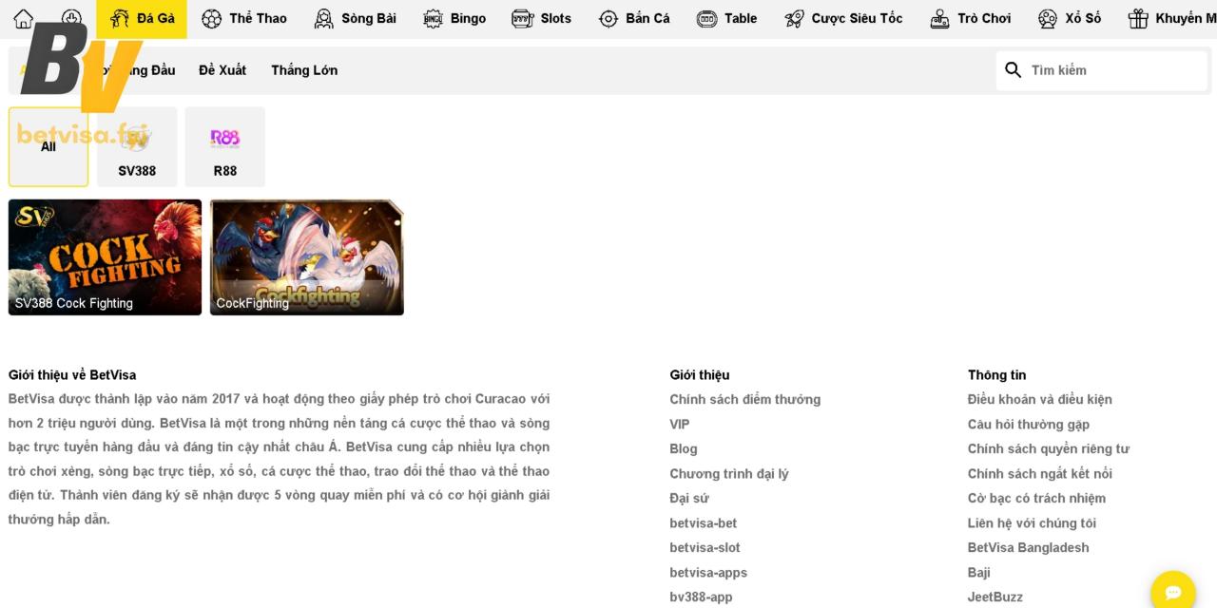Show All providers filter
Image resolution: width=1217 pixels, height=608 pixels.
[48, 147]
